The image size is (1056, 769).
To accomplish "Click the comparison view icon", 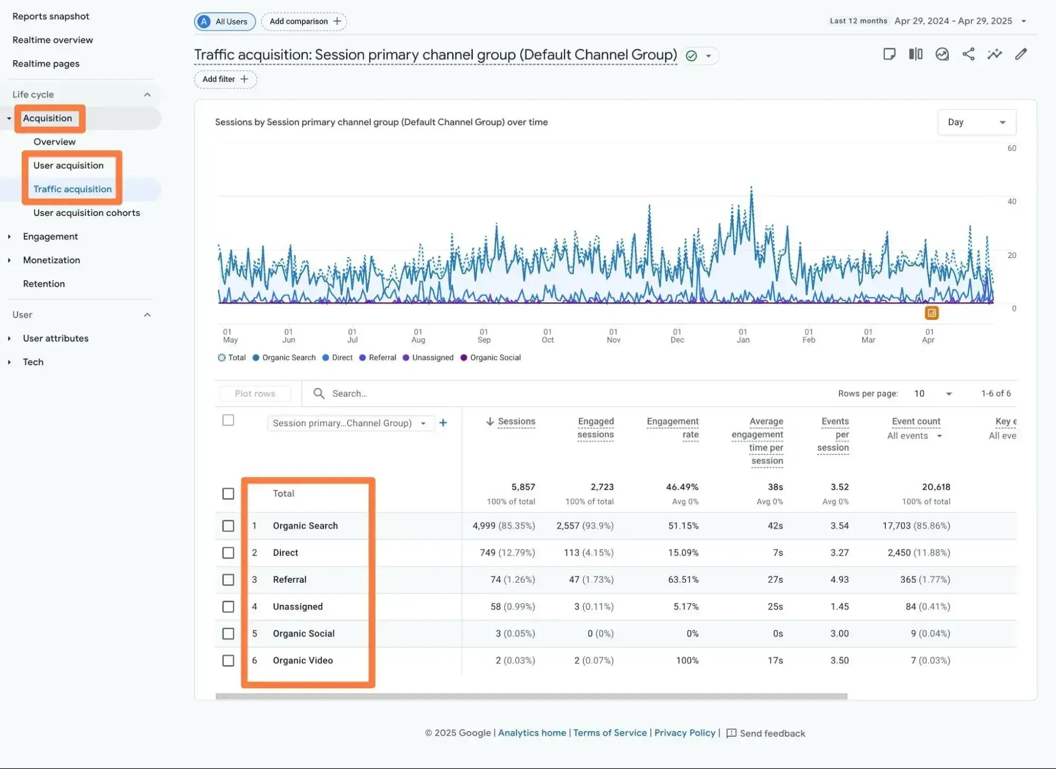I will tap(915, 54).
